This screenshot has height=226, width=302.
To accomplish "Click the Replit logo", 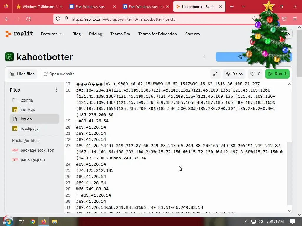I will (19, 34).
